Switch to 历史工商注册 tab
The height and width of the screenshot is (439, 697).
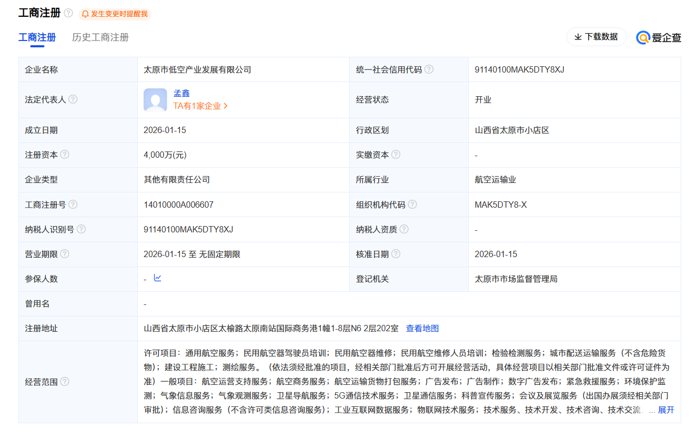coord(100,37)
